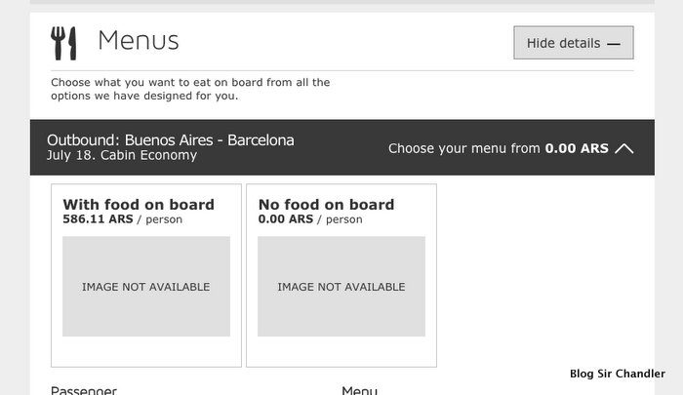This screenshot has width=683, height=395.
Task: Click the fork and knife Menus icon
Action: coord(63,43)
